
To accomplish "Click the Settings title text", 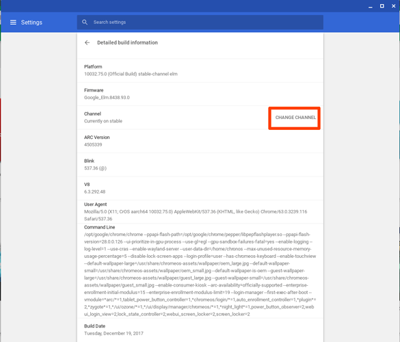I will click(31, 23).
